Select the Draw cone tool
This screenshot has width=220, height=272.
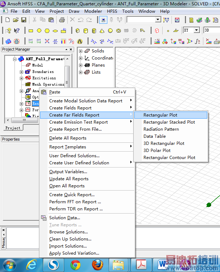102,30
